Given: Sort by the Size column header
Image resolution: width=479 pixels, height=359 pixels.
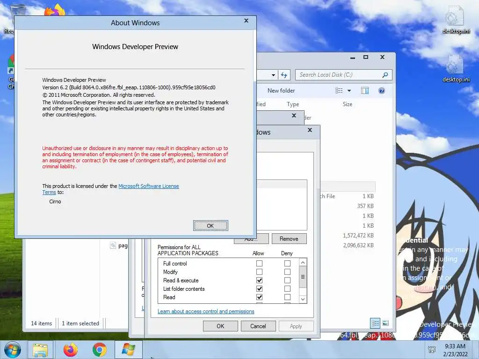Looking at the screenshot, I should pos(348,104).
